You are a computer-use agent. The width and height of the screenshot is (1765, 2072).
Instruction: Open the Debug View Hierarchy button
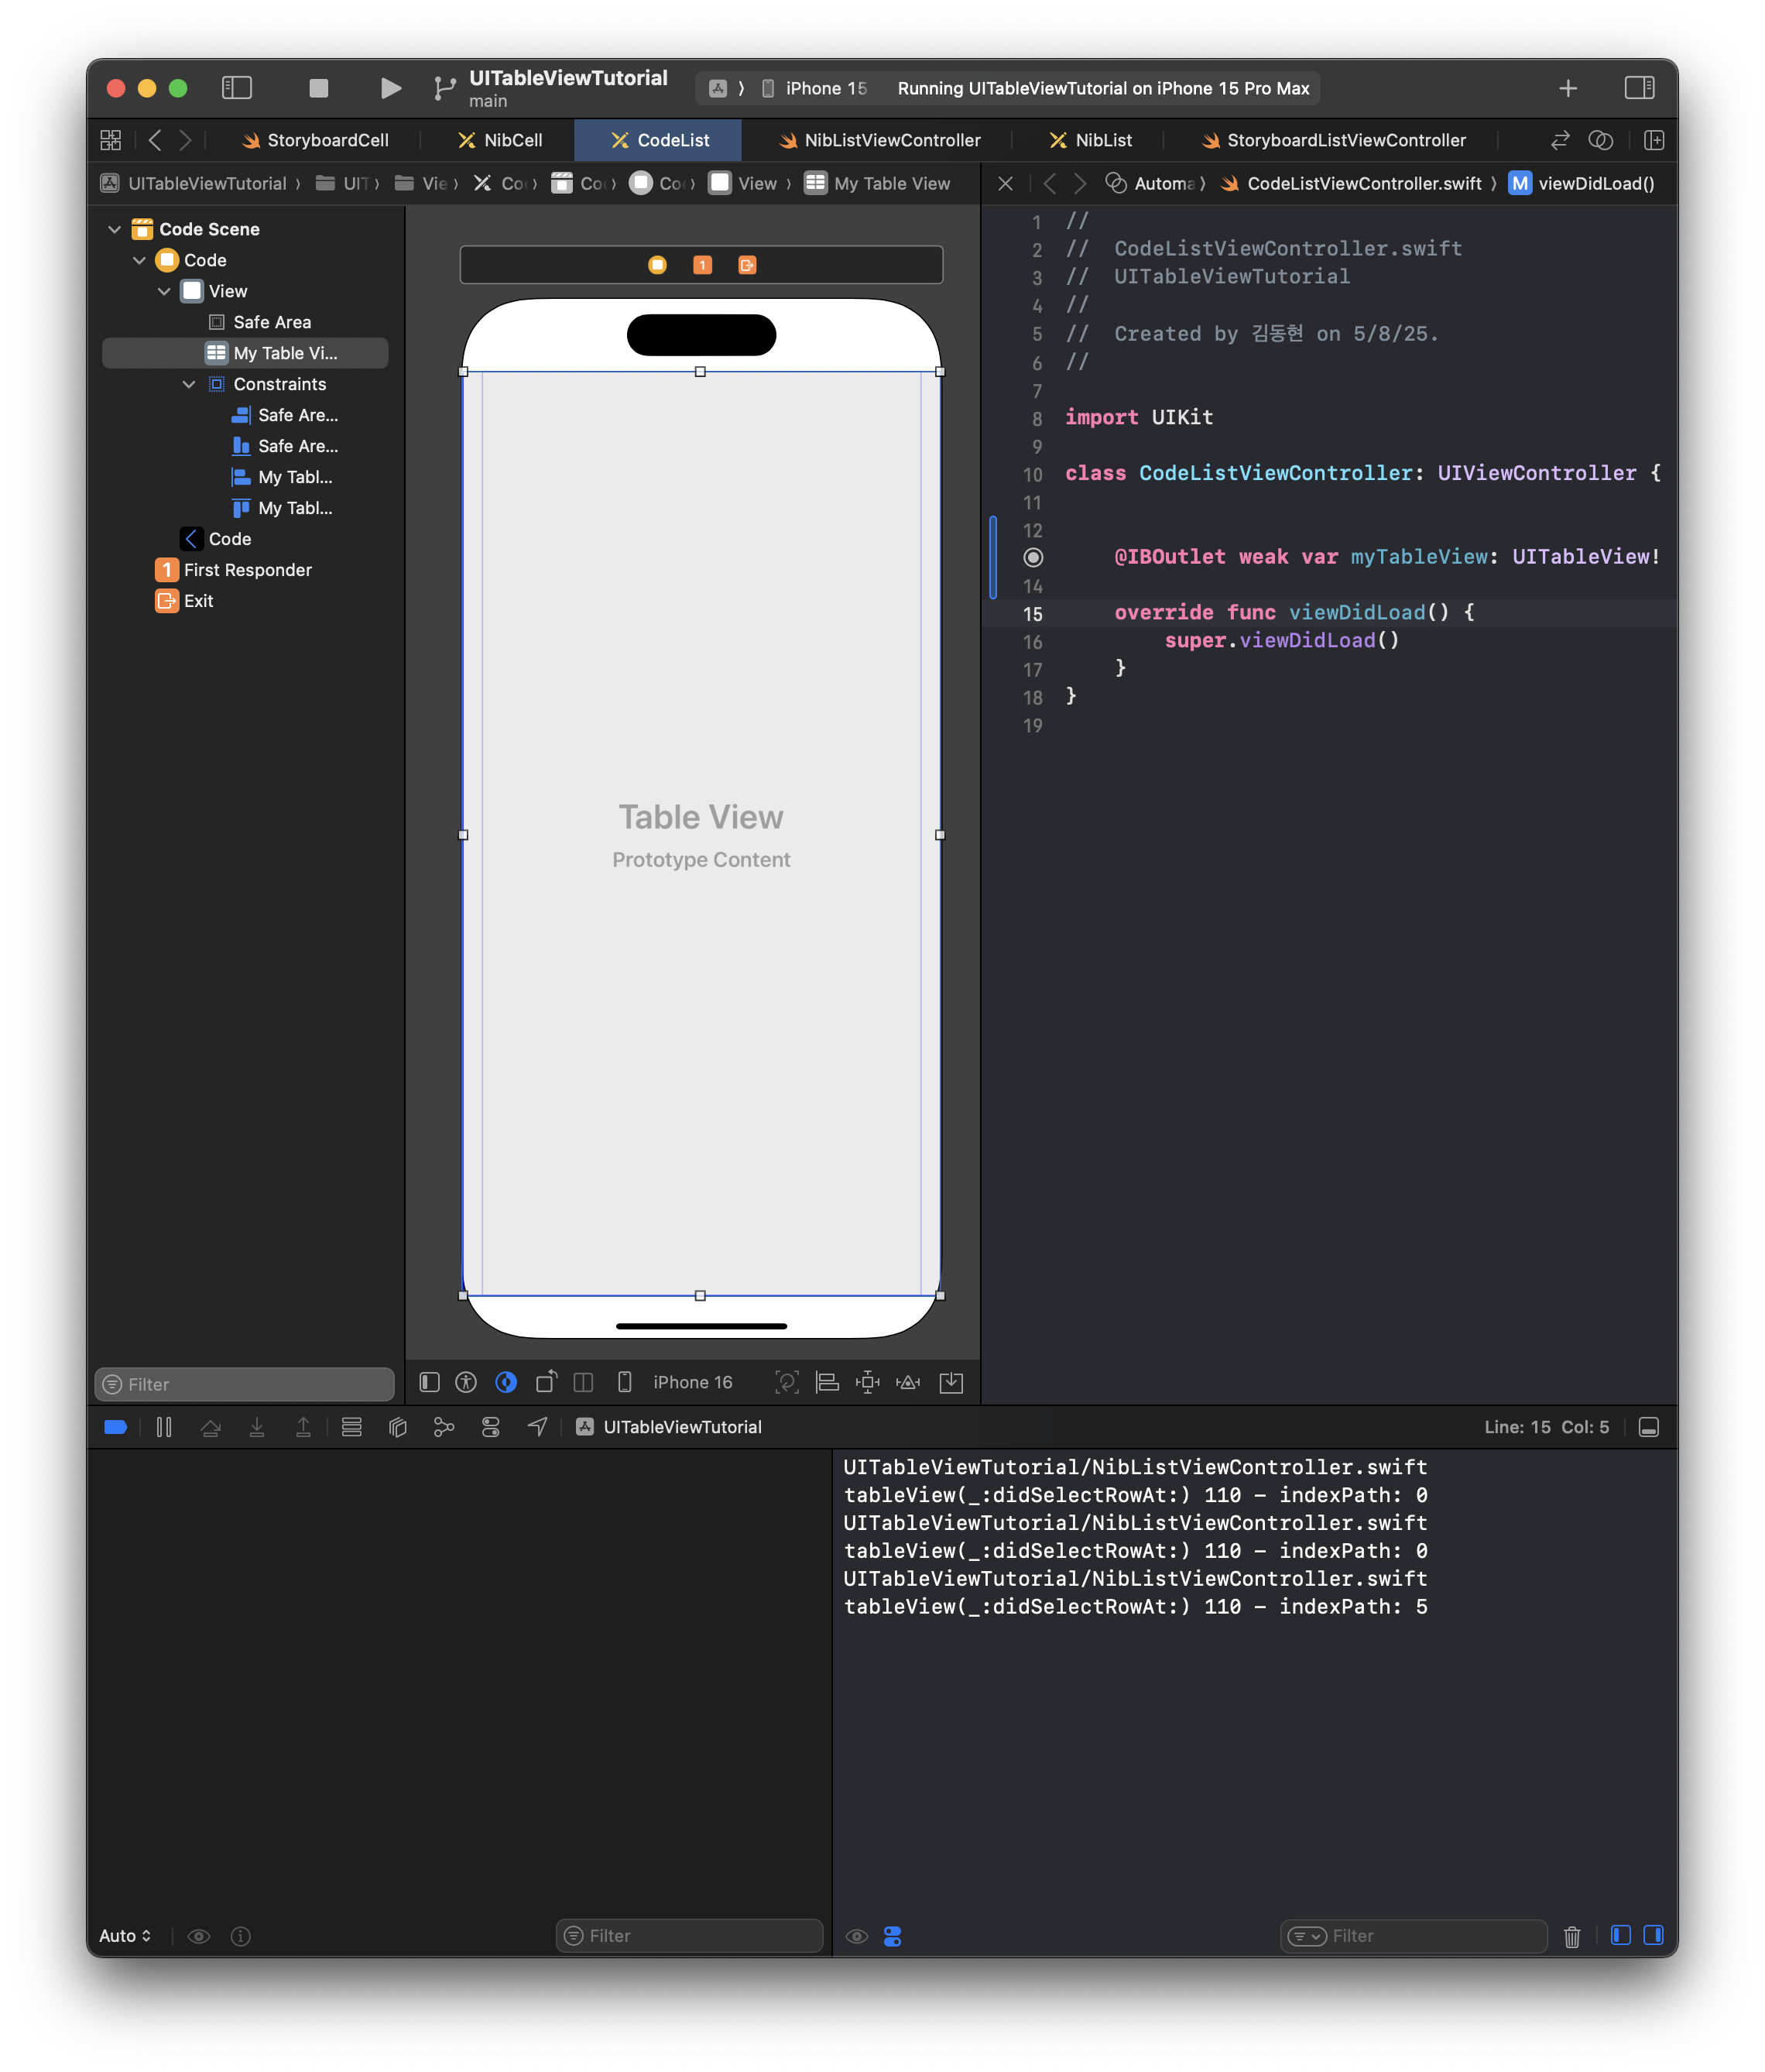click(397, 1427)
